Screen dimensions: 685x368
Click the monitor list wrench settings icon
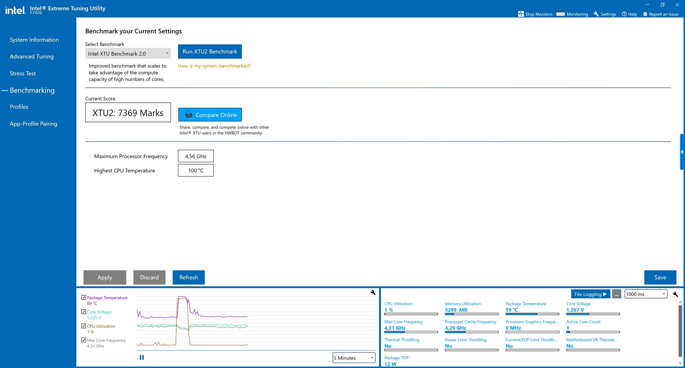tap(675, 294)
